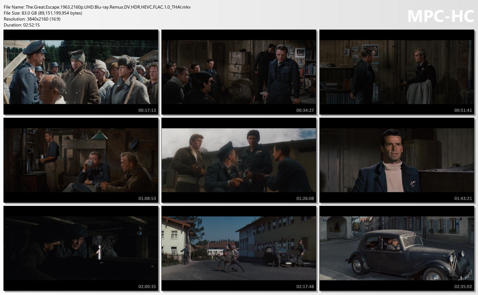The height and width of the screenshot is (295, 478).
Task: Click the 00:34:27 timestamp label
Action: (305, 111)
